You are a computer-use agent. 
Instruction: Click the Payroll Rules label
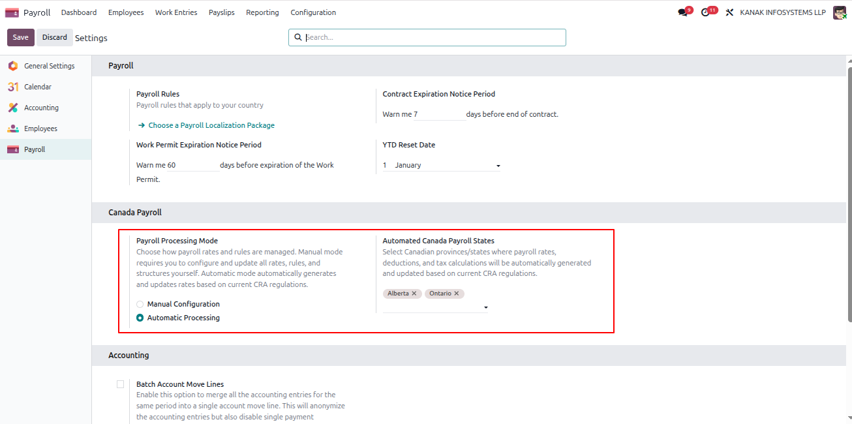pyautogui.click(x=157, y=94)
